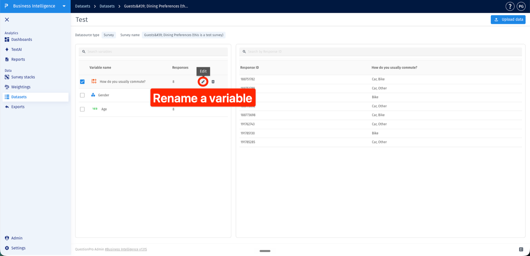Click response ID 191785285

[248, 142]
